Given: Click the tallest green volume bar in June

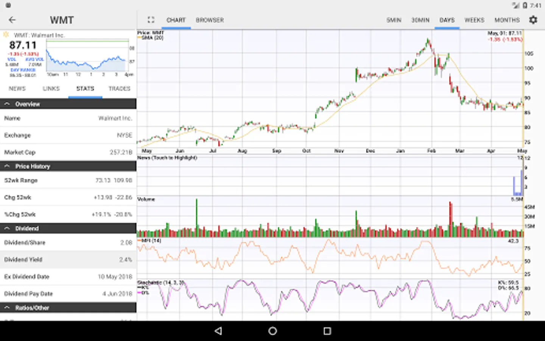Looking at the screenshot, I should [x=196, y=218].
